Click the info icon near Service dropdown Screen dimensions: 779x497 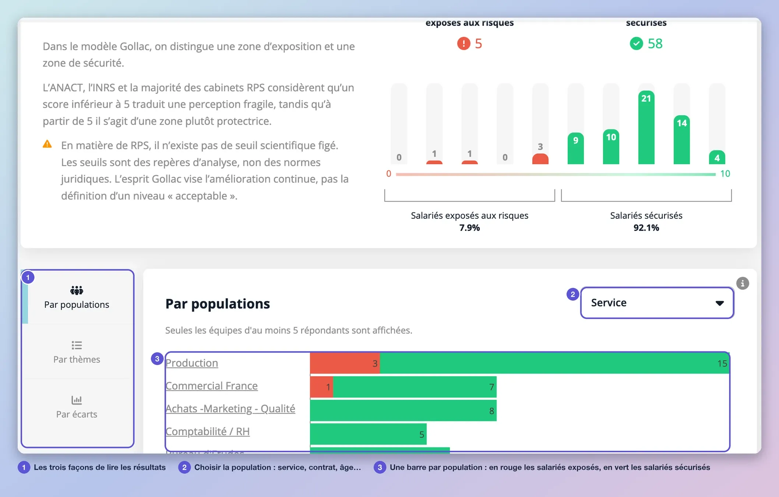[x=743, y=283]
